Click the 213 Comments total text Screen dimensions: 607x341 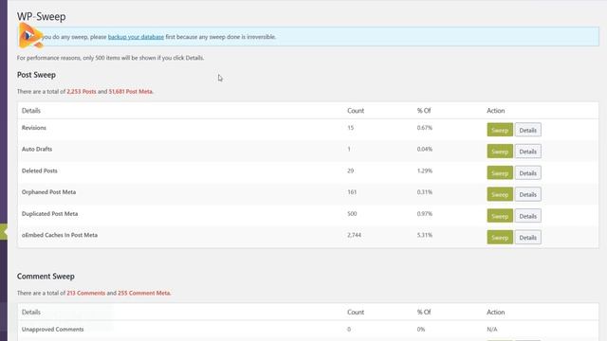point(86,293)
